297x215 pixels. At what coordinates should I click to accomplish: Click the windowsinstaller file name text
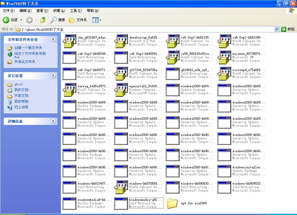pyautogui.click(x=249, y=167)
